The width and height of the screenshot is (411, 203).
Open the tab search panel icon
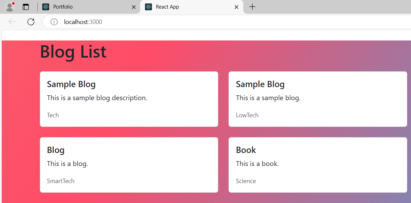[x=26, y=7]
